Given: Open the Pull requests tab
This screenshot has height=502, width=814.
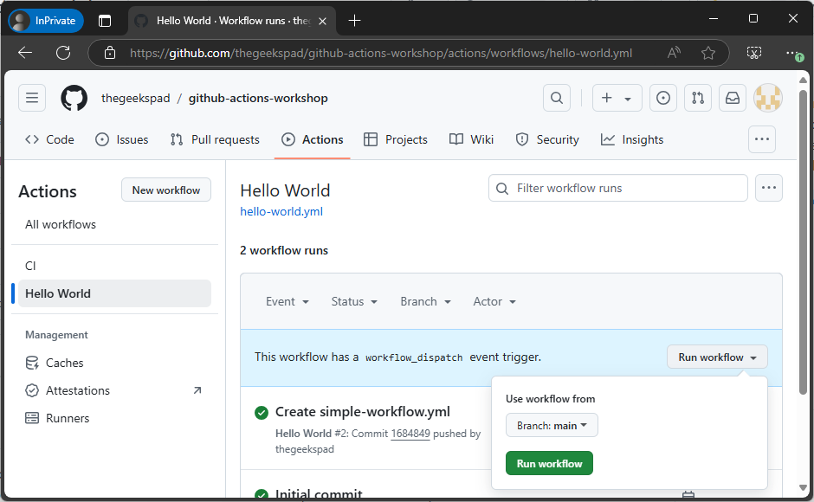Looking at the screenshot, I should pos(215,139).
